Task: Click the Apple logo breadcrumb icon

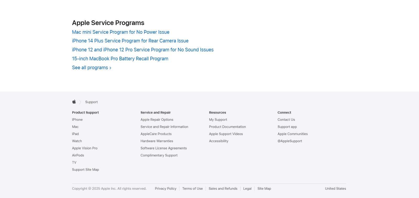Action: [x=74, y=102]
